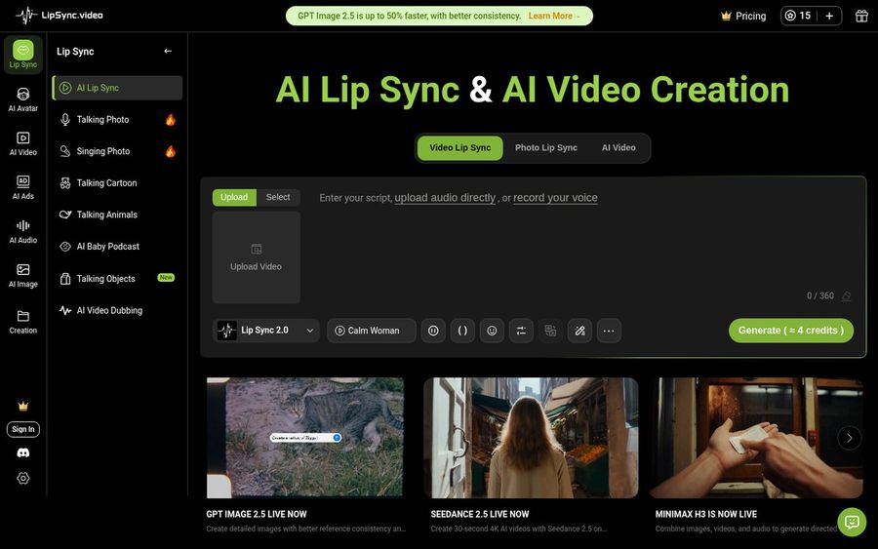Collapse Lip Sync panel with back arrow
This screenshot has width=878, height=549.
coord(168,51)
